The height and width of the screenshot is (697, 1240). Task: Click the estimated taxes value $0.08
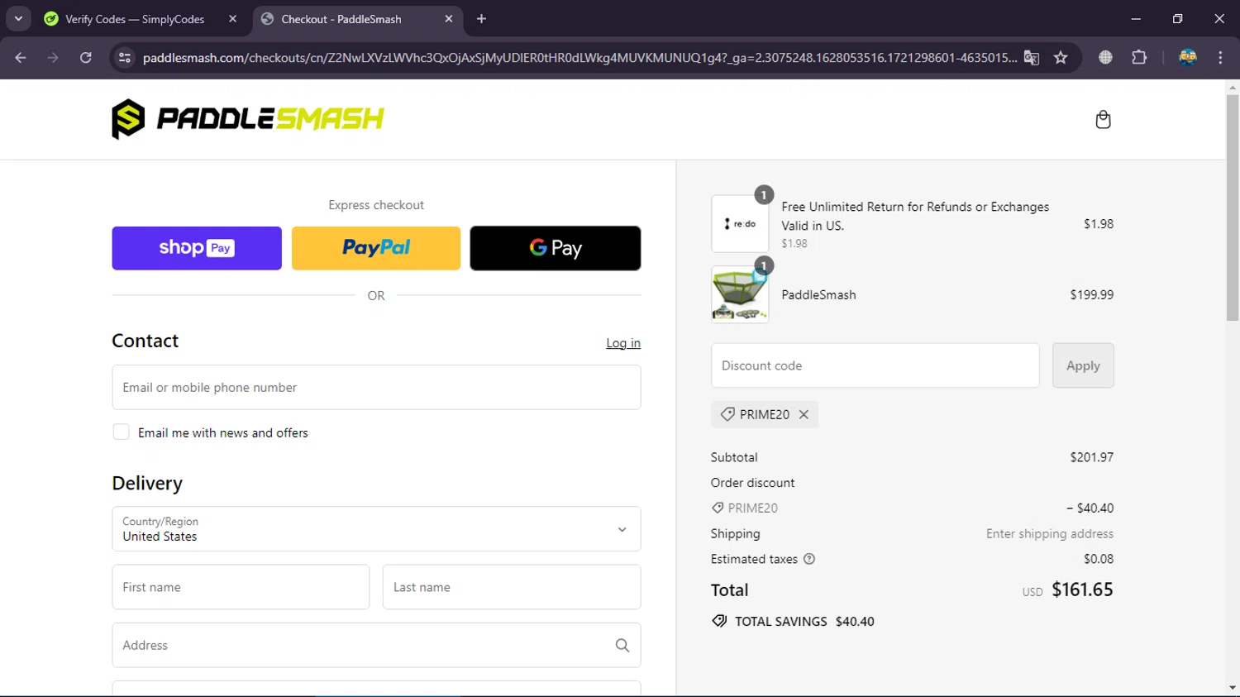(x=1099, y=559)
